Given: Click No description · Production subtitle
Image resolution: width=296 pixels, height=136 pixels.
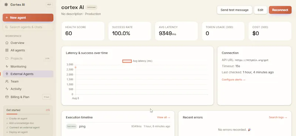Looking at the screenshot, I should tap(81, 14).
